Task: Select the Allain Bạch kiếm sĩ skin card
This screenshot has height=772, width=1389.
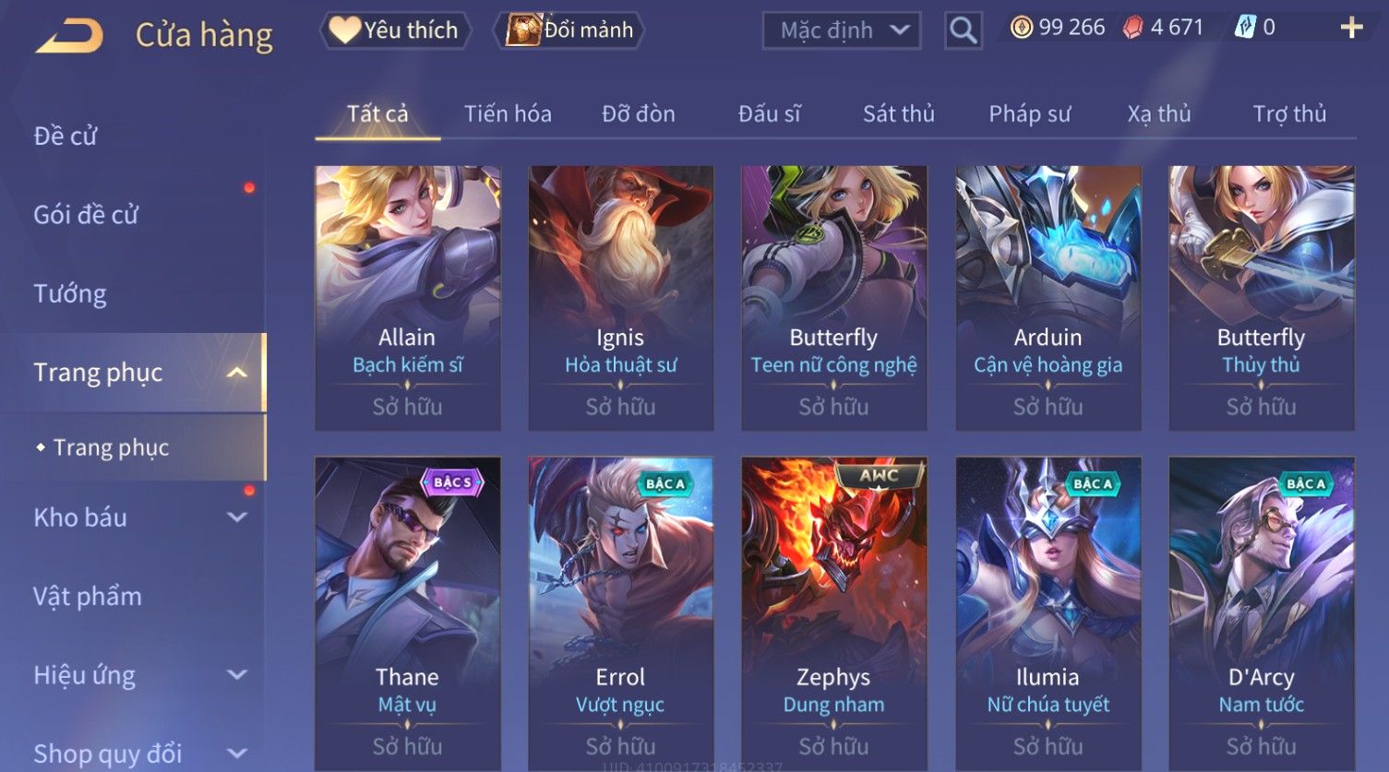Action: (408, 298)
